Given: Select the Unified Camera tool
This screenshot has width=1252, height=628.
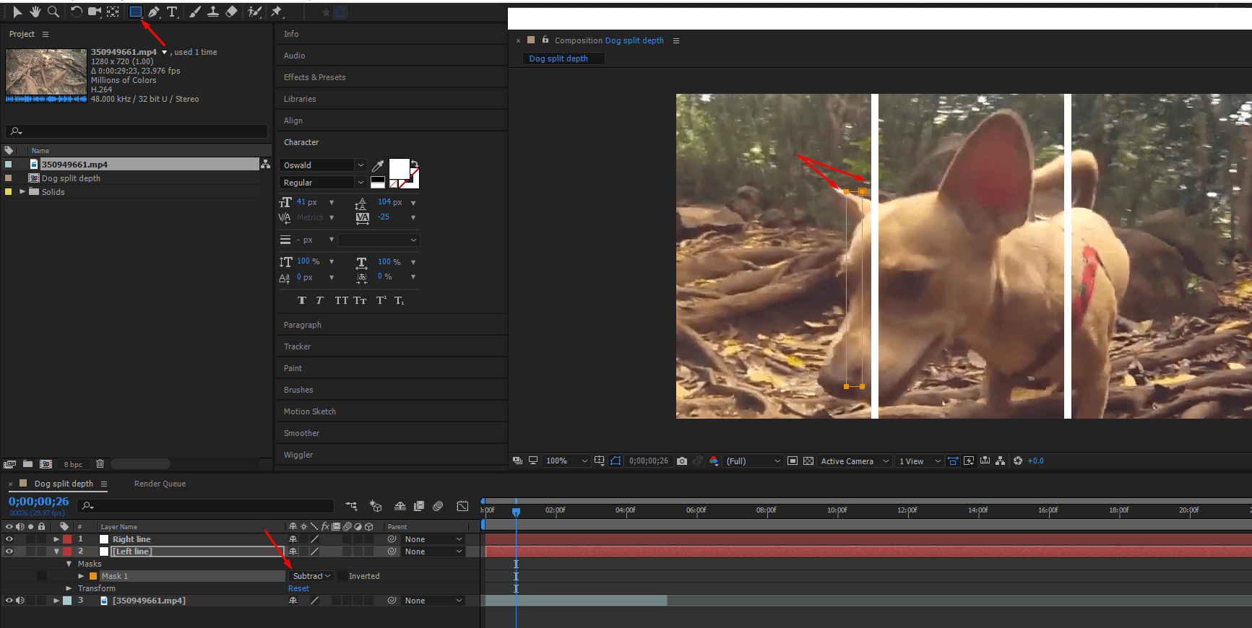Looking at the screenshot, I should coord(95,12).
